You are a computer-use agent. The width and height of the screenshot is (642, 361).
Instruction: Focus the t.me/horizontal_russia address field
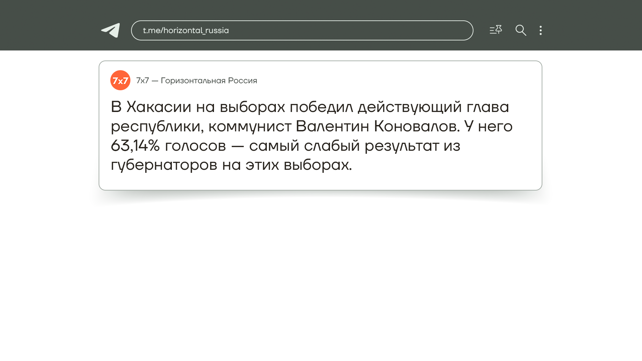coord(302,30)
